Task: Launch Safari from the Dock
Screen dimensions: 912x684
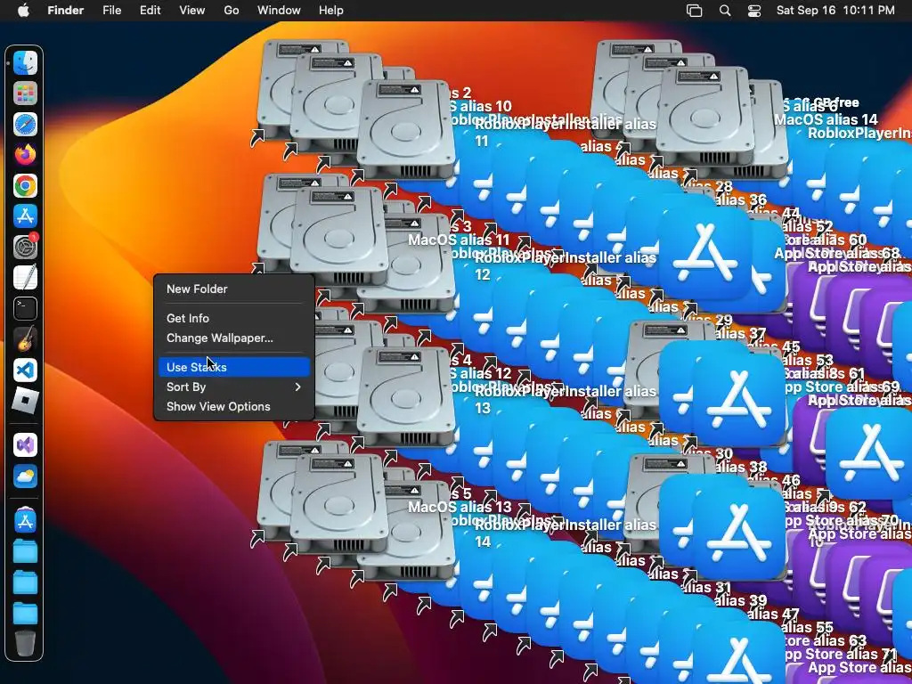Action: [x=25, y=125]
